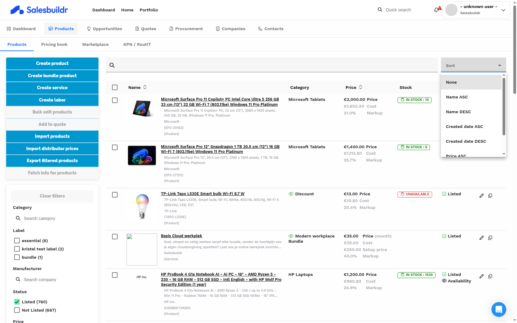
Task: Duplicate Basis Cloud werkplek with copy icon
Action: pyautogui.click(x=490, y=238)
